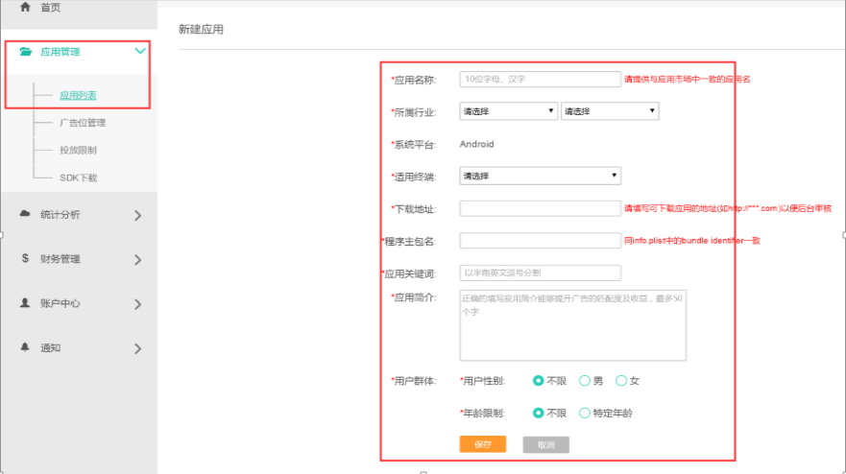Click the folder icon beside 应用管理

click(26, 52)
